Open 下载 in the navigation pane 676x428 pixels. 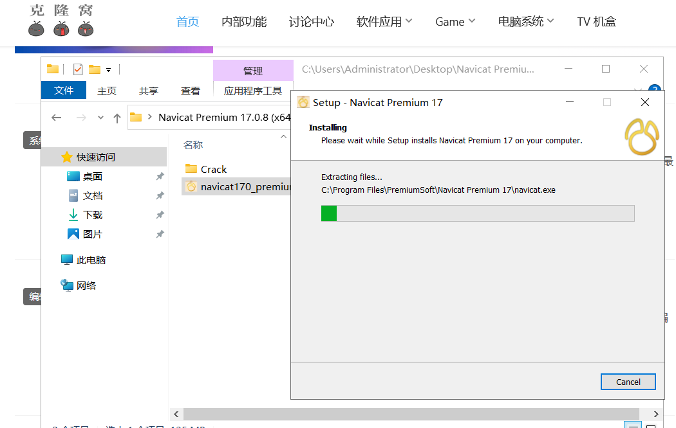click(x=92, y=215)
